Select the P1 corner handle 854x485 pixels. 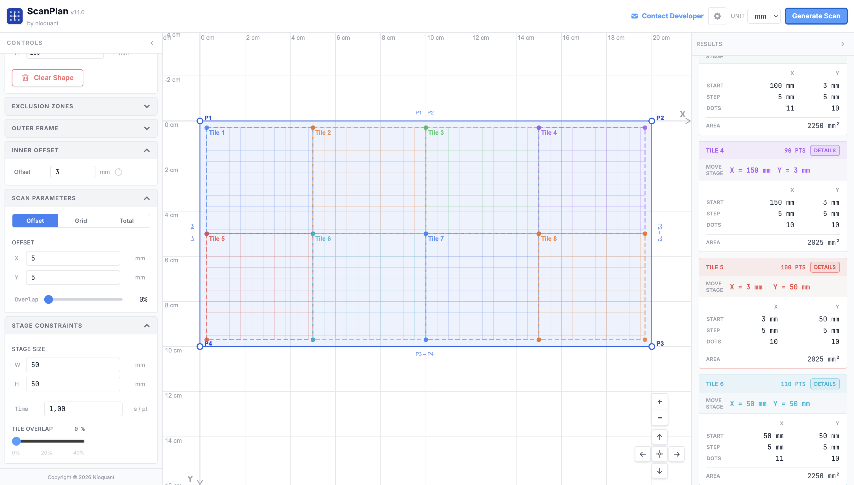point(200,121)
